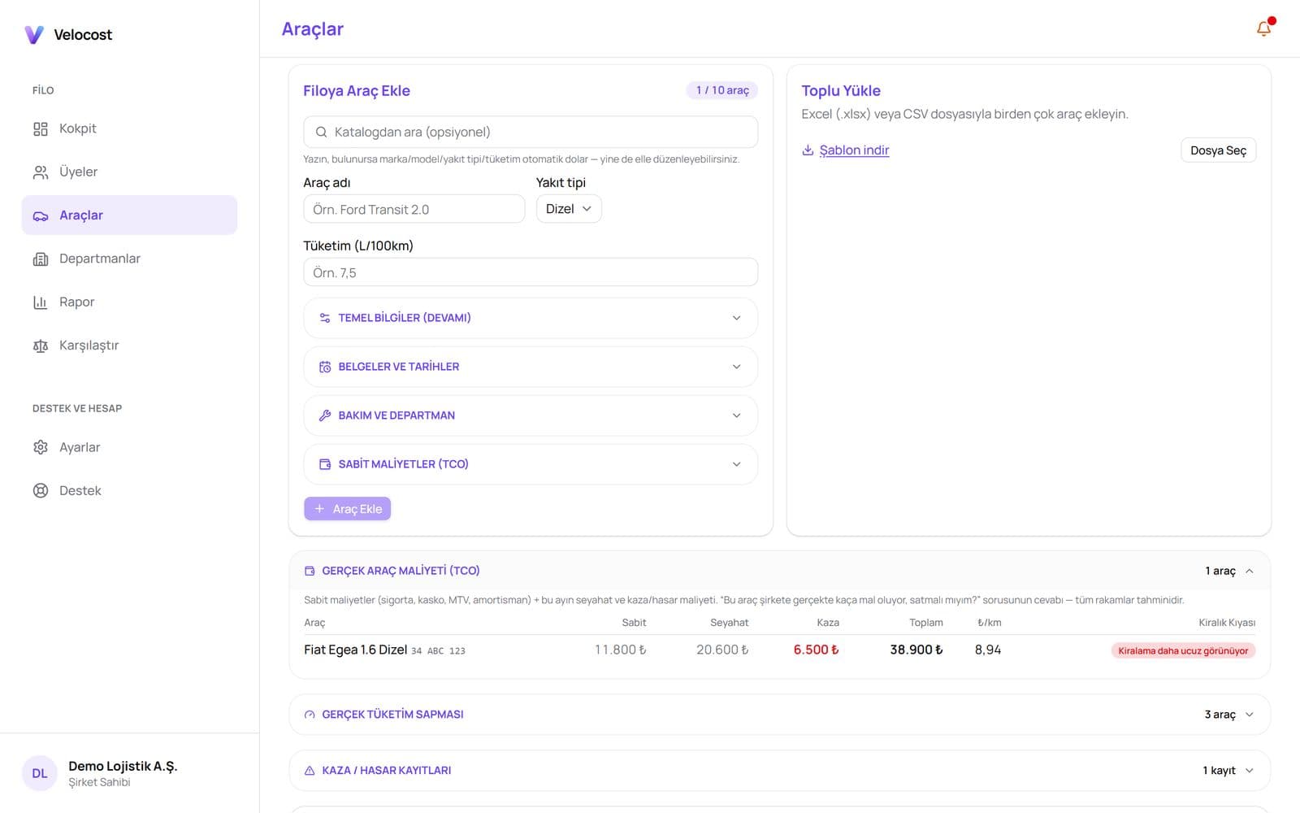The height and width of the screenshot is (813, 1300).
Task: Focus the Katalogdan ara search field
Action: tap(531, 132)
